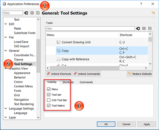159x130 pixels.
Task: Disable the Tool Matrix checkbox
Action: [x=49, y=106]
